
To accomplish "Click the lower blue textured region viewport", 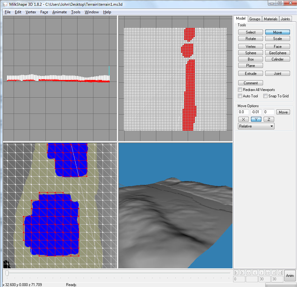I will click(x=51, y=225).
